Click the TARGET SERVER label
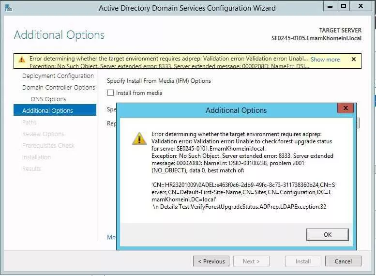Image resolution: width=376 pixels, height=276 pixels. click(340, 30)
